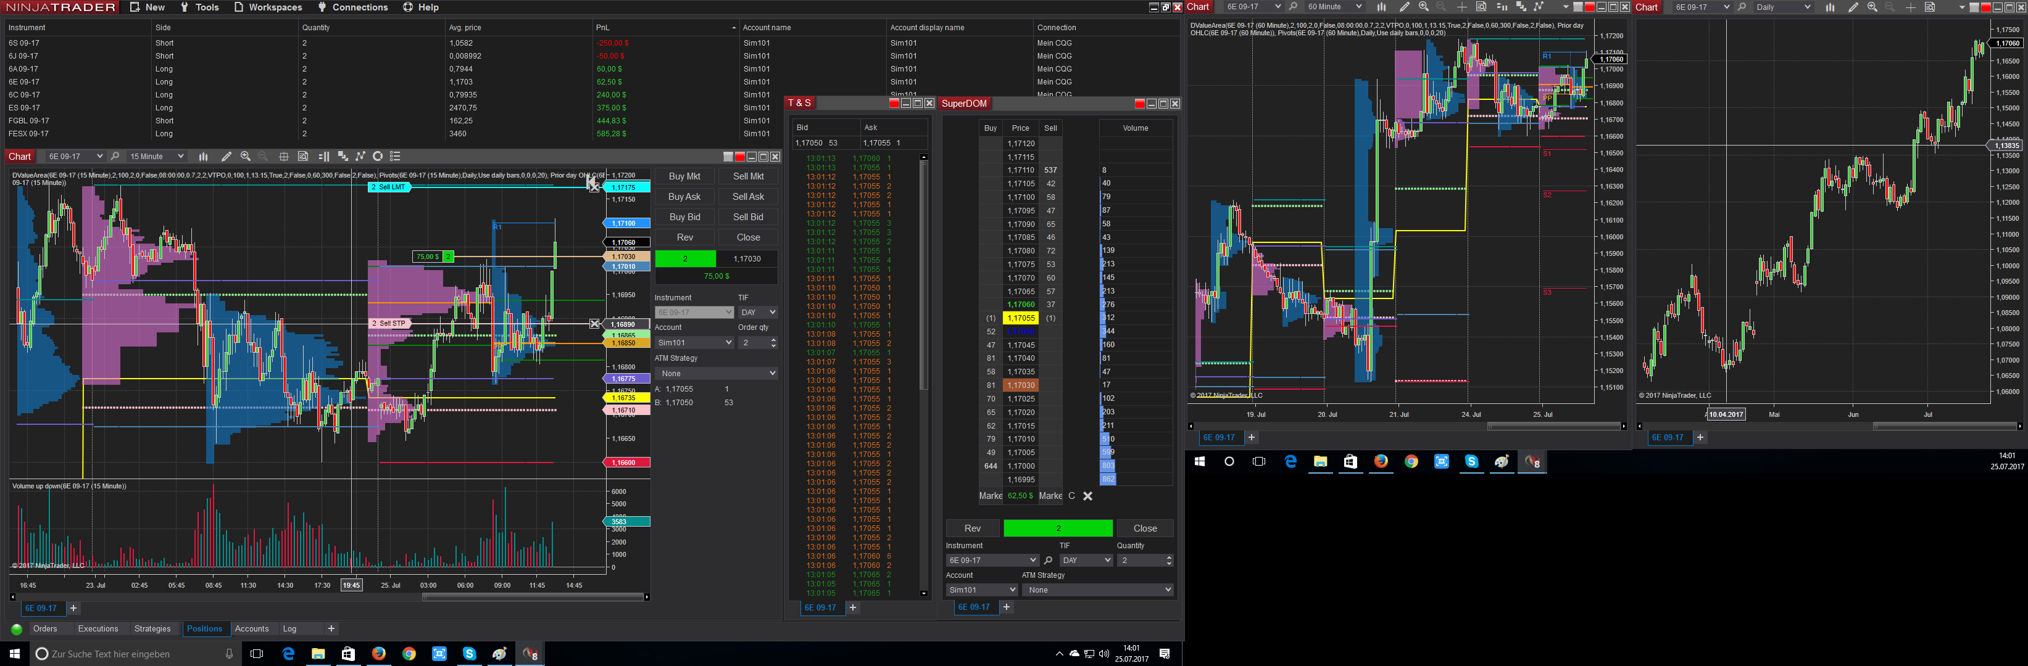
Task: Launch Firefox from the Windows taskbar
Action: (379, 654)
